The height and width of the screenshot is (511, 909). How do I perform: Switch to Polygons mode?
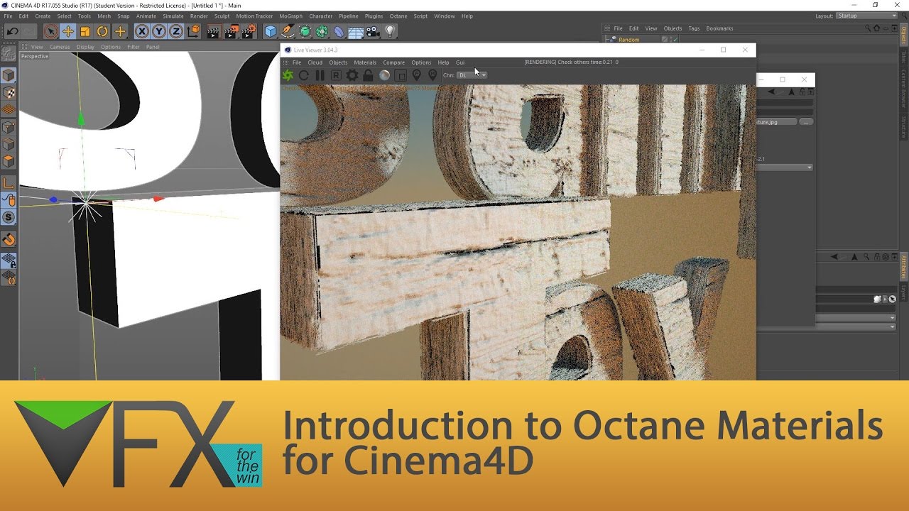(9, 162)
